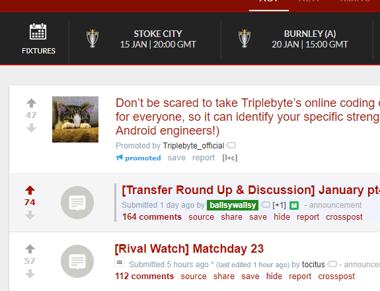Click the trophy icon beside Stoke City

click(93, 38)
